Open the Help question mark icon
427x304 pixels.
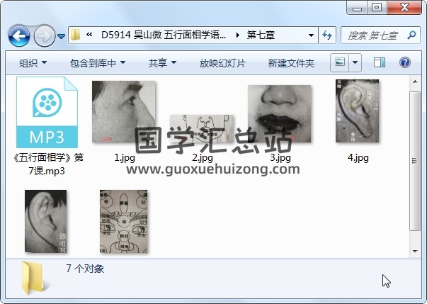pyautogui.click(x=404, y=62)
